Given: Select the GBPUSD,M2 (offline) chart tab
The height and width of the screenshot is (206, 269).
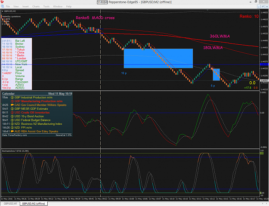Looking at the screenshot, I should 34,203.
